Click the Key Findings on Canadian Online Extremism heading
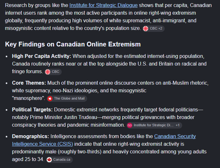The height and width of the screenshot is (168, 220). (73, 44)
